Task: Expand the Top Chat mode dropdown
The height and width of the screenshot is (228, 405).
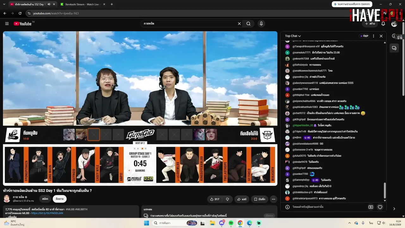Action: [293, 36]
